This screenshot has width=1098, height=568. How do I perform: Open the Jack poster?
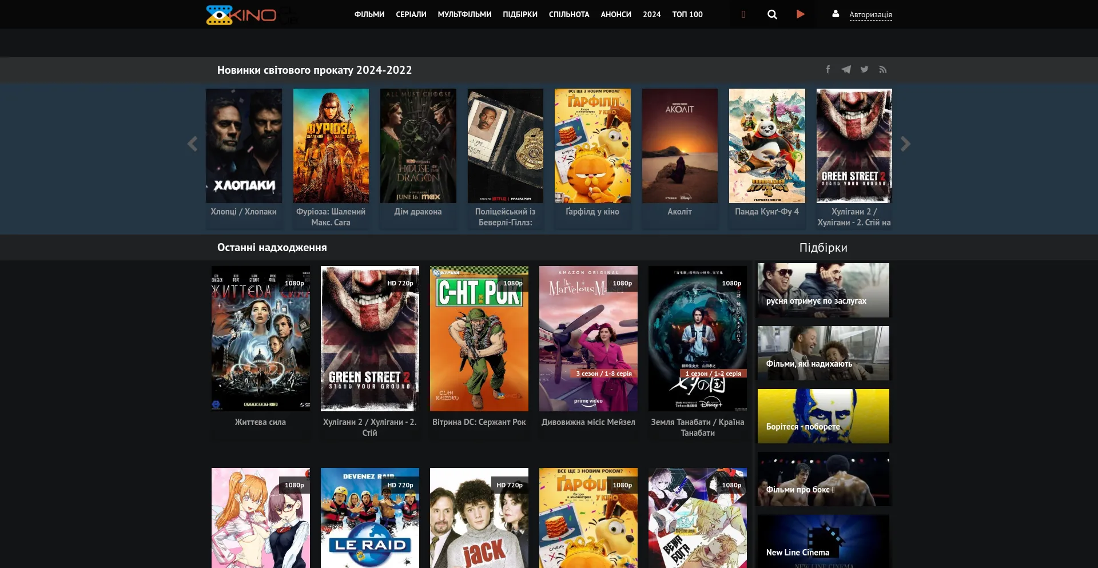479,518
